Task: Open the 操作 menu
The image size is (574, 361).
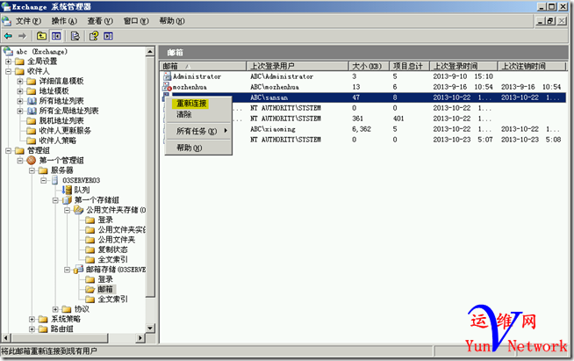Action: [x=64, y=21]
